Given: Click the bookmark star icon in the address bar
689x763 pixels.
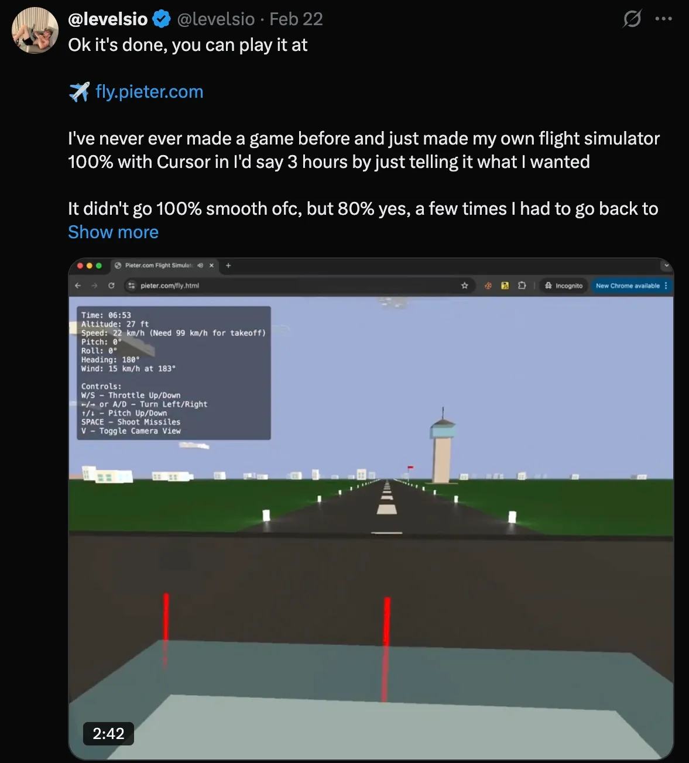Looking at the screenshot, I should pos(465,286).
